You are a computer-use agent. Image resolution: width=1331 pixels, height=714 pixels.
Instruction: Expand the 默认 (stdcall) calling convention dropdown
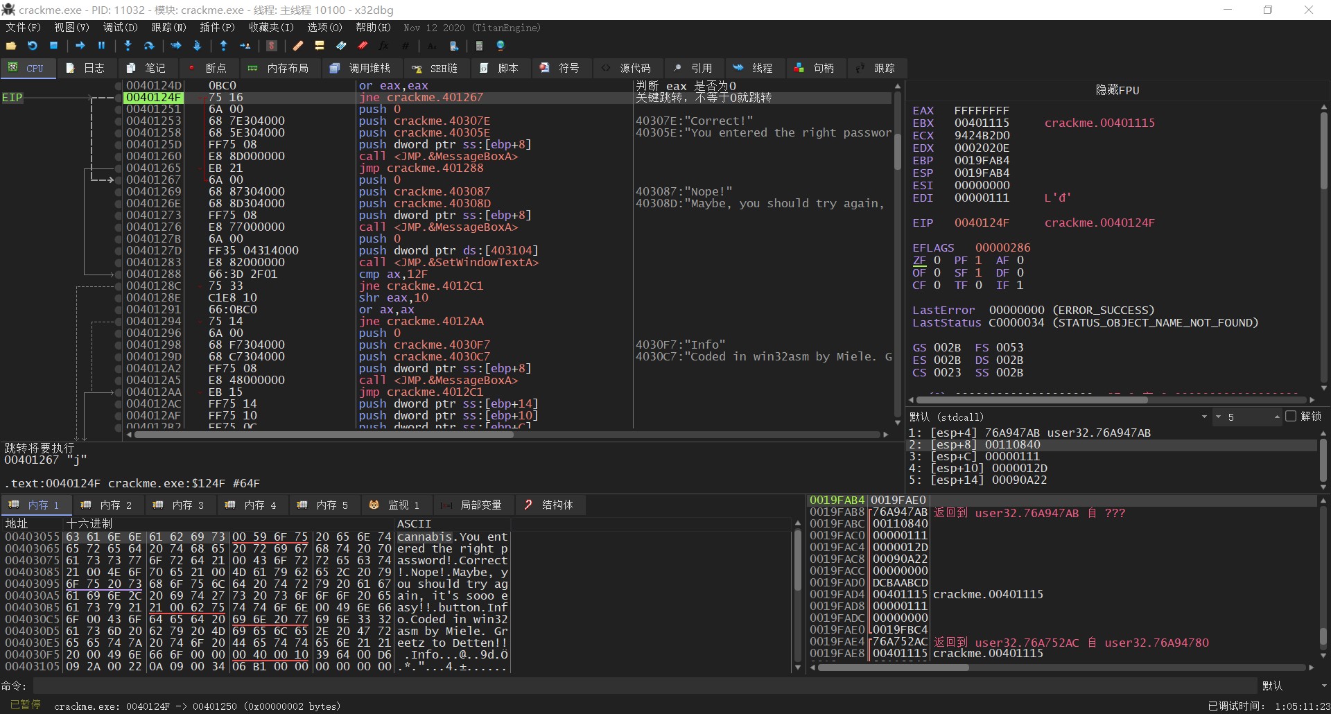click(1204, 417)
